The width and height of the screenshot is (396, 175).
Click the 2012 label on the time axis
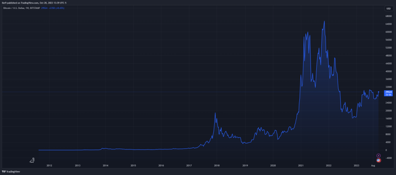49,165
